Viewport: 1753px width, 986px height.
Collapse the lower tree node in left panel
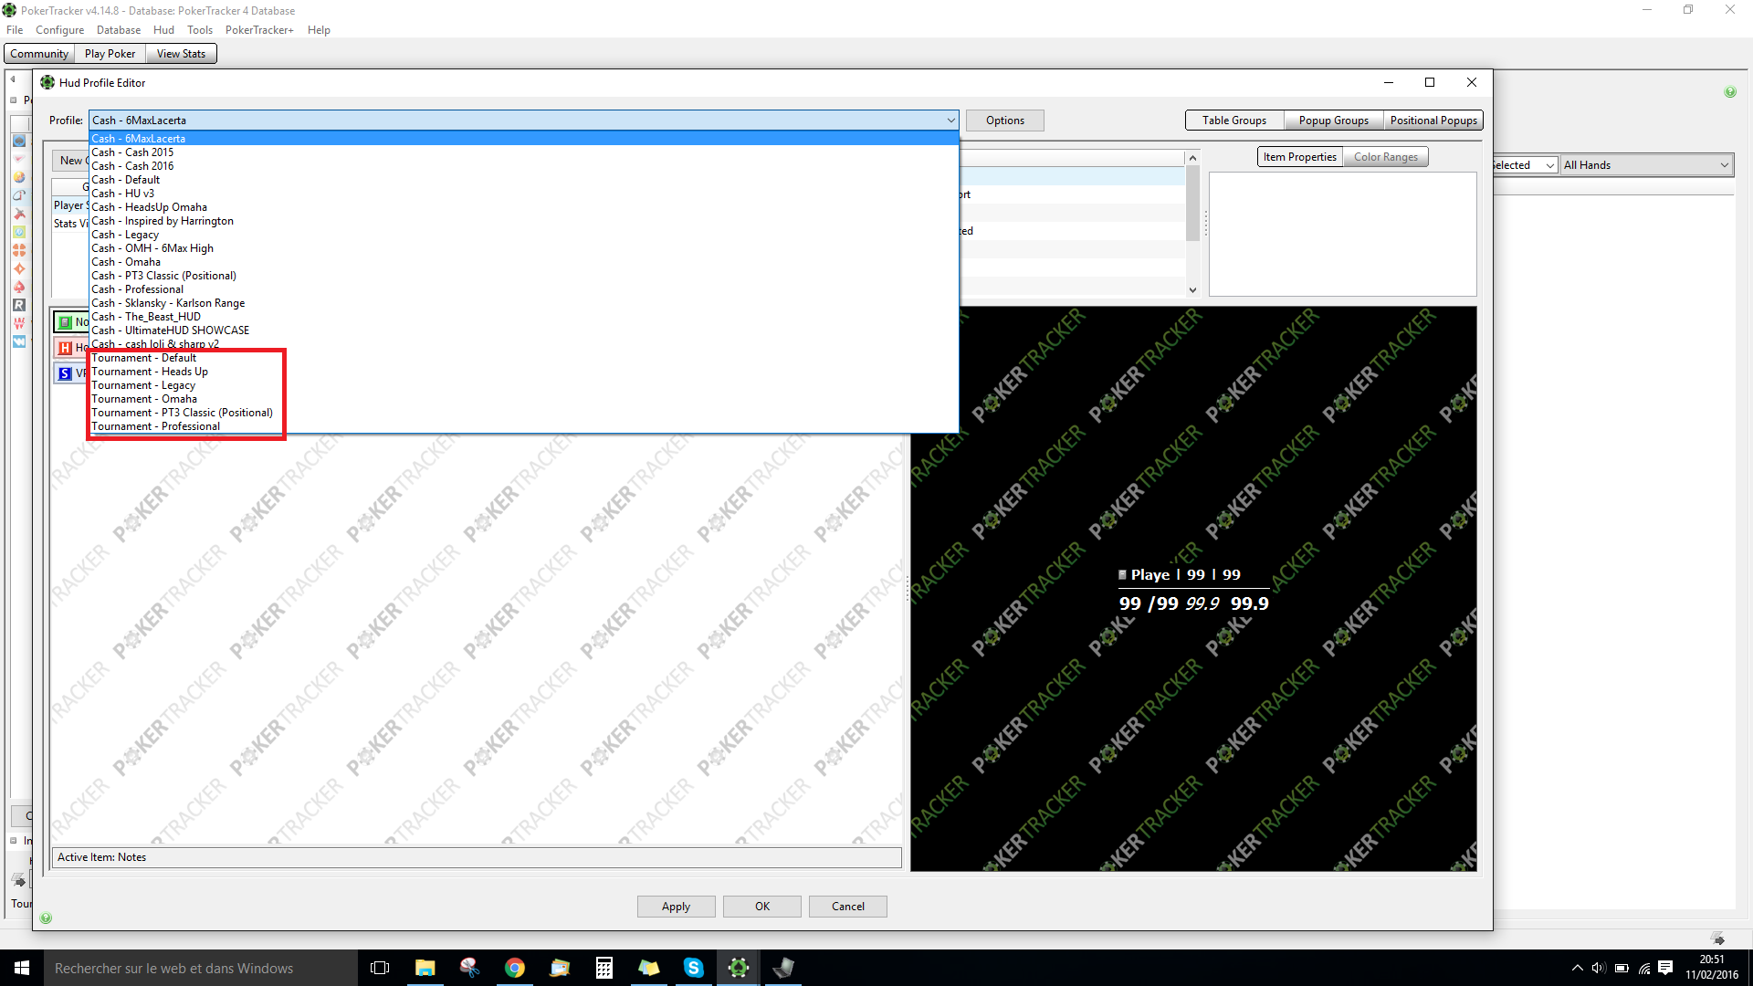click(x=14, y=841)
